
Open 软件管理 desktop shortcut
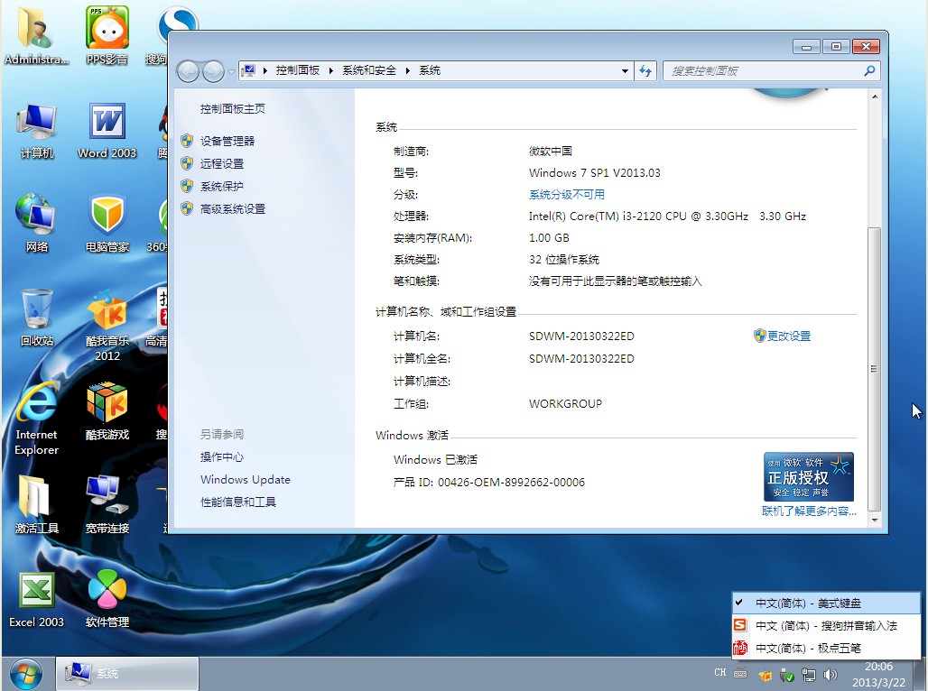click(107, 599)
